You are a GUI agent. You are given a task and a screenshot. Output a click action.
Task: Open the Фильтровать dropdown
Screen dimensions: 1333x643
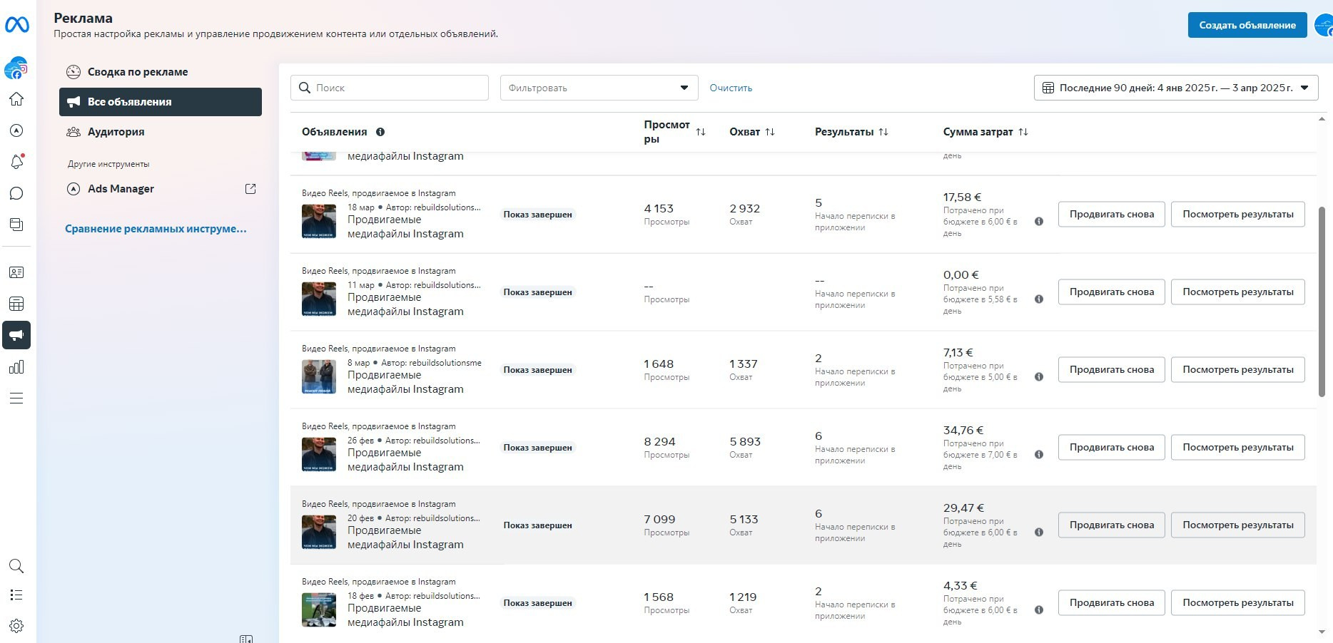coord(599,88)
